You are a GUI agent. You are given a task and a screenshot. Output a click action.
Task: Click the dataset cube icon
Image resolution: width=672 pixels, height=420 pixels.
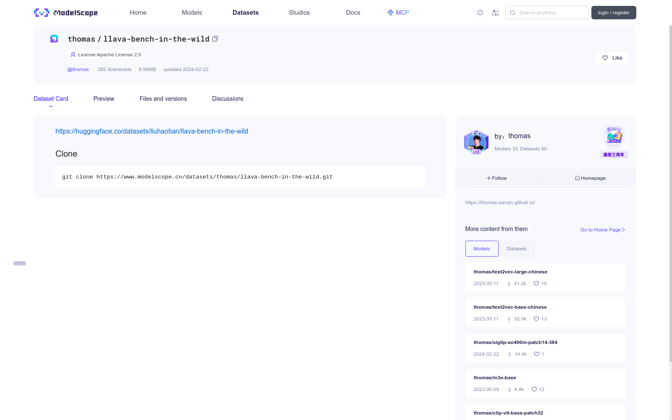point(54,39)
